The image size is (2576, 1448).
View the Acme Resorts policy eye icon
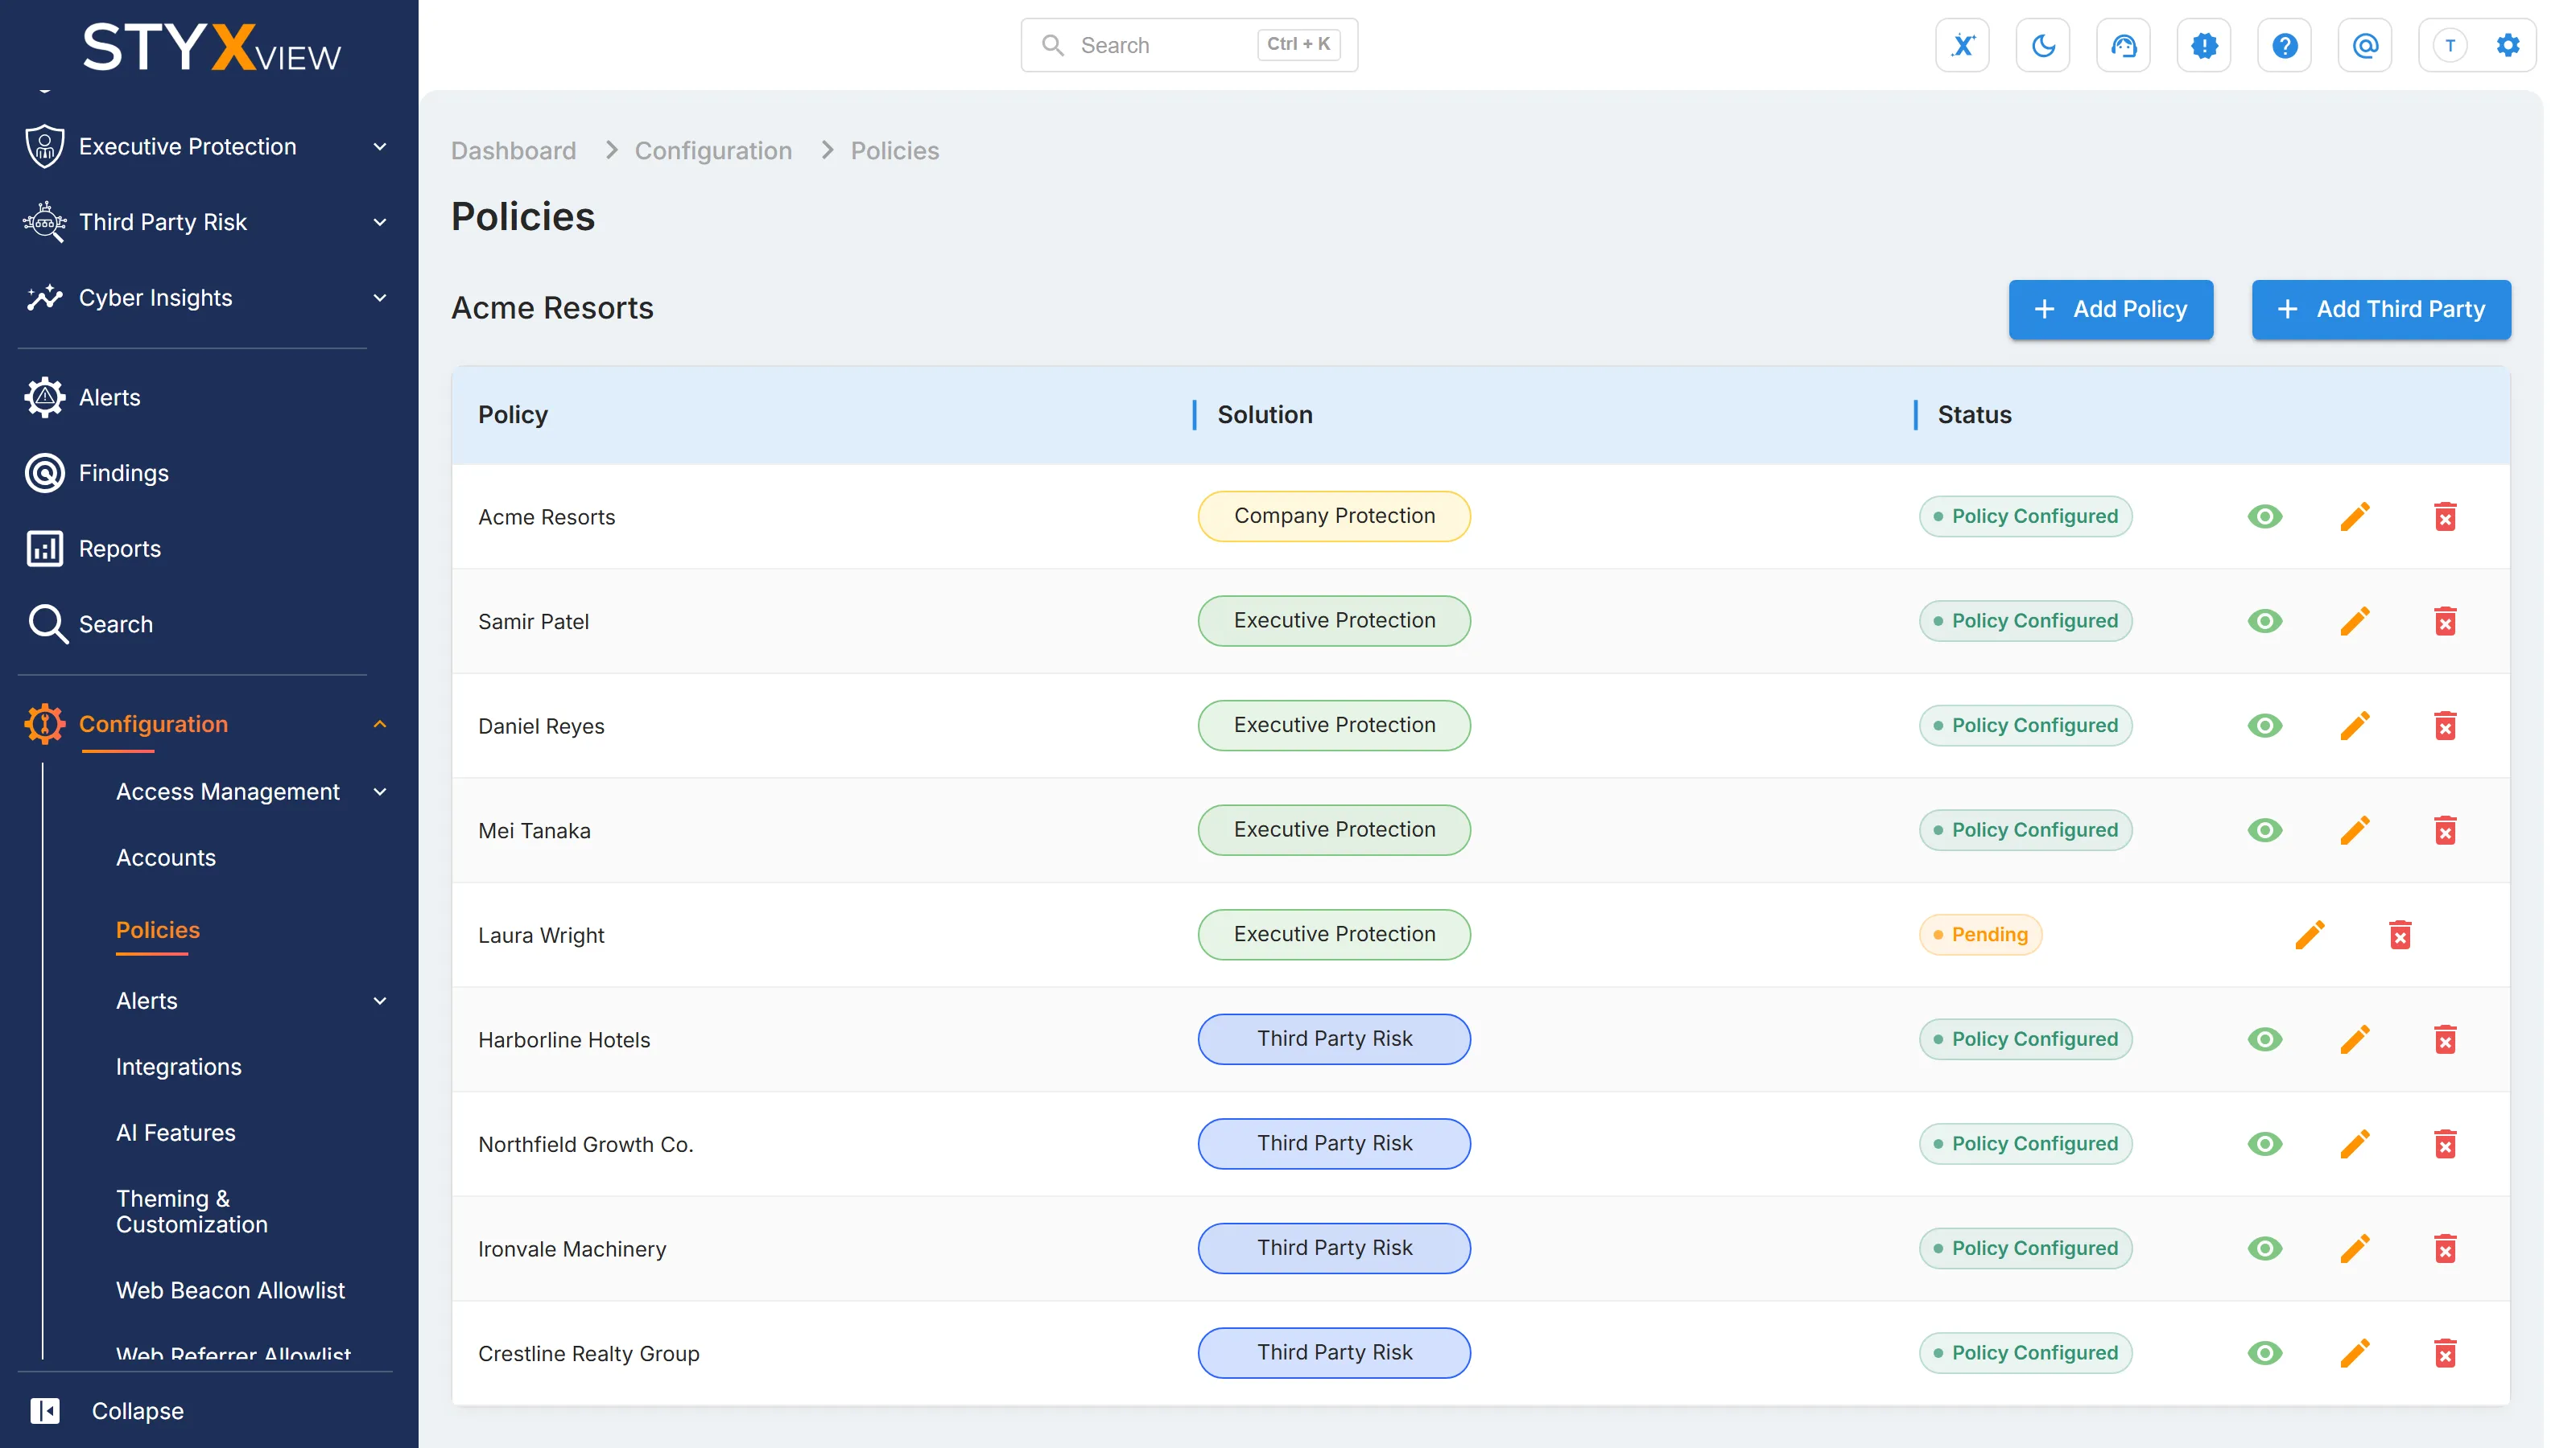(x=2265, y=516)
